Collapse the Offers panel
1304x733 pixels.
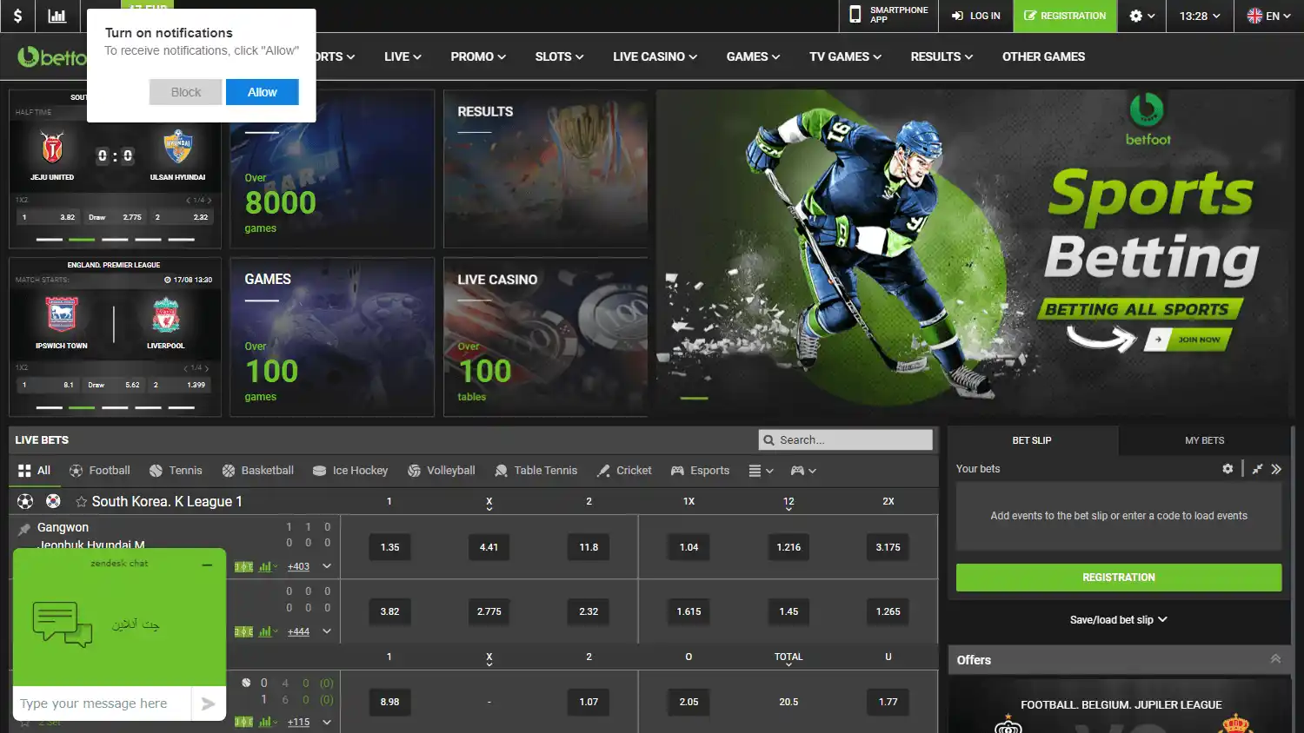(1275, 659)
